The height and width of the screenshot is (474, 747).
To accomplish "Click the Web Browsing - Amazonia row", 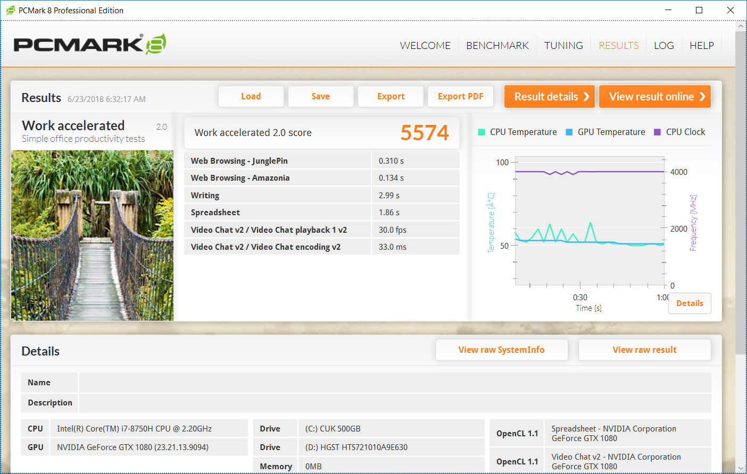I will point(322,178).
